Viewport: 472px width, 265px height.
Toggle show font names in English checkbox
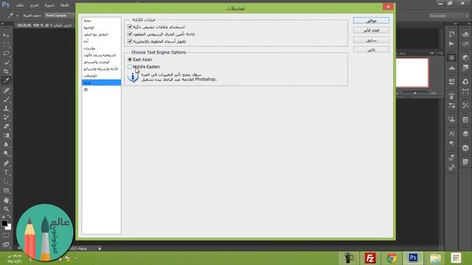coord(130,41)
